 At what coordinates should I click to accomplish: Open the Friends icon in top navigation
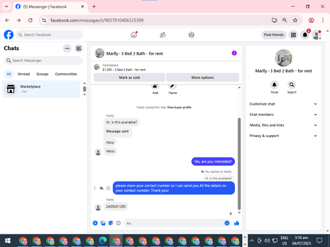[x=162, y=35]
